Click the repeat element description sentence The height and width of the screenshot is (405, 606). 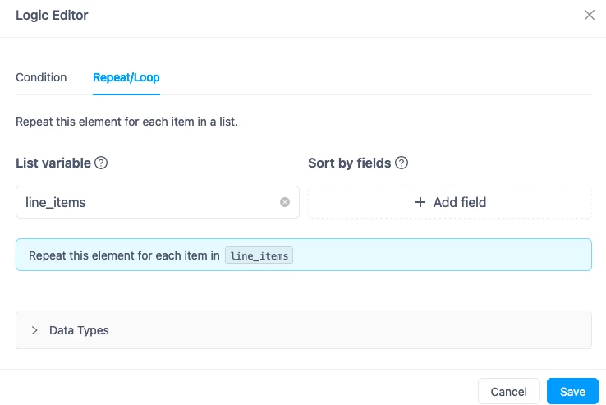126,122
